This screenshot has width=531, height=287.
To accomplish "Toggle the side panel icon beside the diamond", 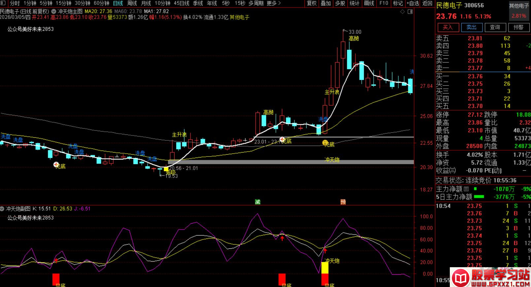I will point(410,12).
